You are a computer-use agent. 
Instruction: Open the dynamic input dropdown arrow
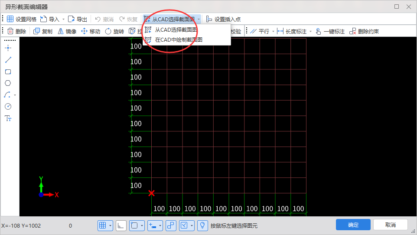click(160, 226)
